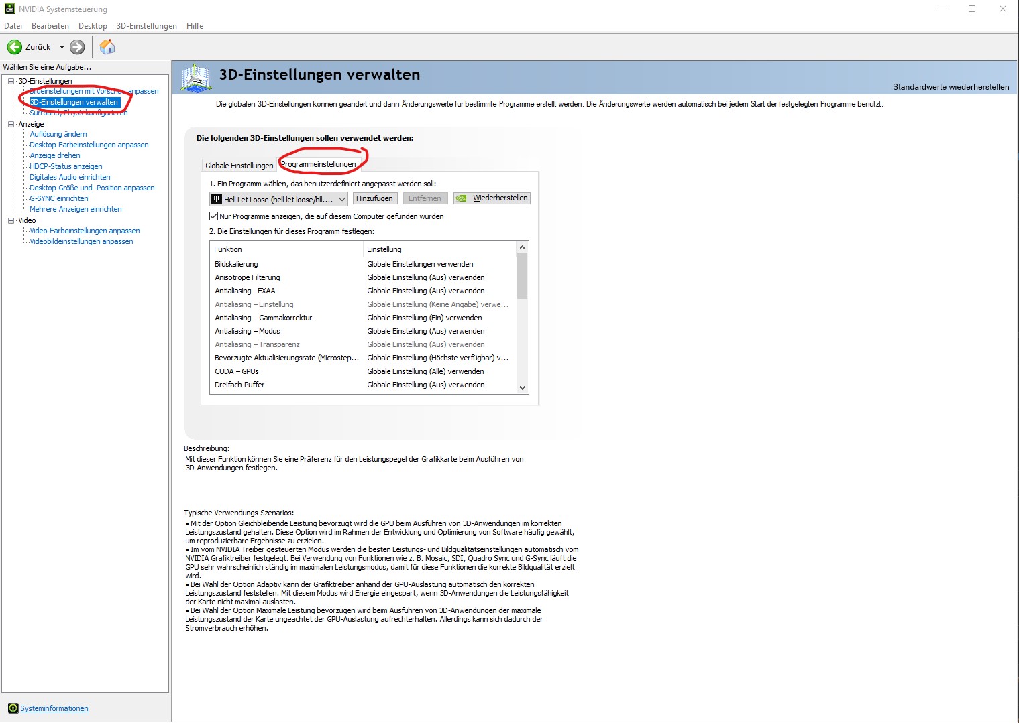Open 'G-SYNC einrichten' task
1019x723 pixels.
pyautogui.click(x=59, y=198)
